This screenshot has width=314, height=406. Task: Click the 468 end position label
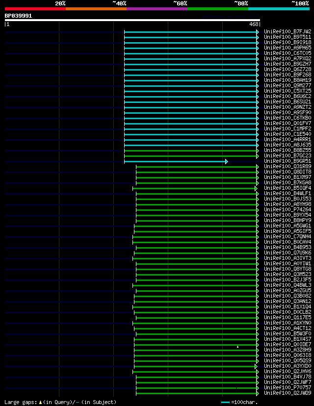tap(254, 24)
